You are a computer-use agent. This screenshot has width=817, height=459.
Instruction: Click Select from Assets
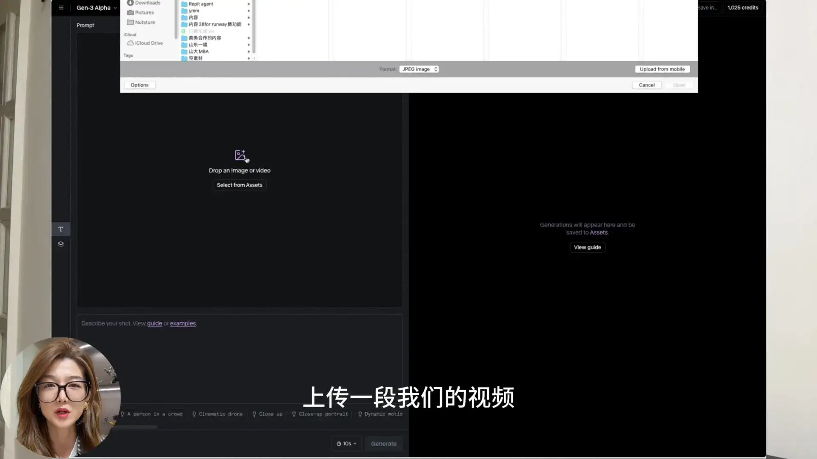239,185
